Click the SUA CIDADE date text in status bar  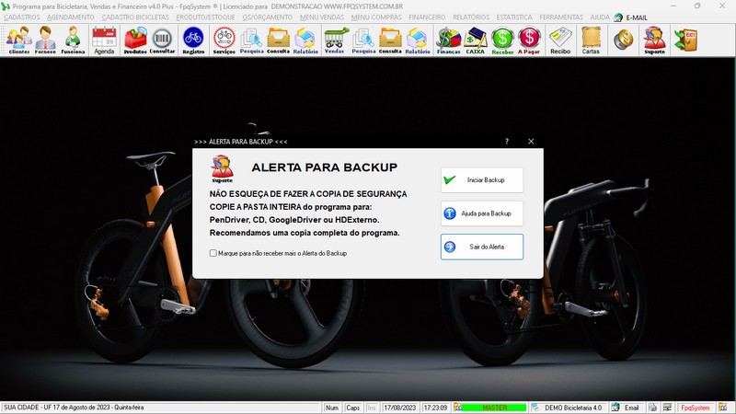click(74, 408)
